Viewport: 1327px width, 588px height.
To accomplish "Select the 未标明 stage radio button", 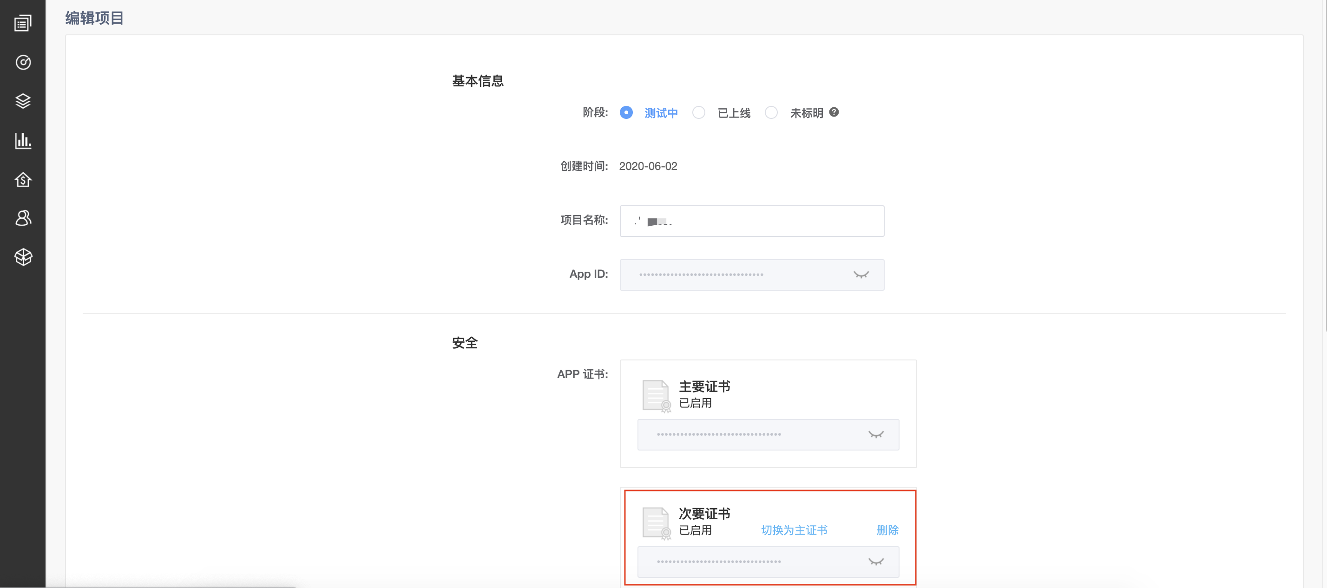I will (x=771, y=112).
